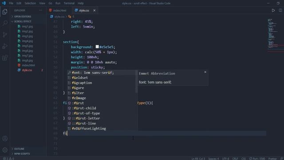Open Explorer more actions ellipsis
This screenshot has height=160, width=284.
coord(41,10)
